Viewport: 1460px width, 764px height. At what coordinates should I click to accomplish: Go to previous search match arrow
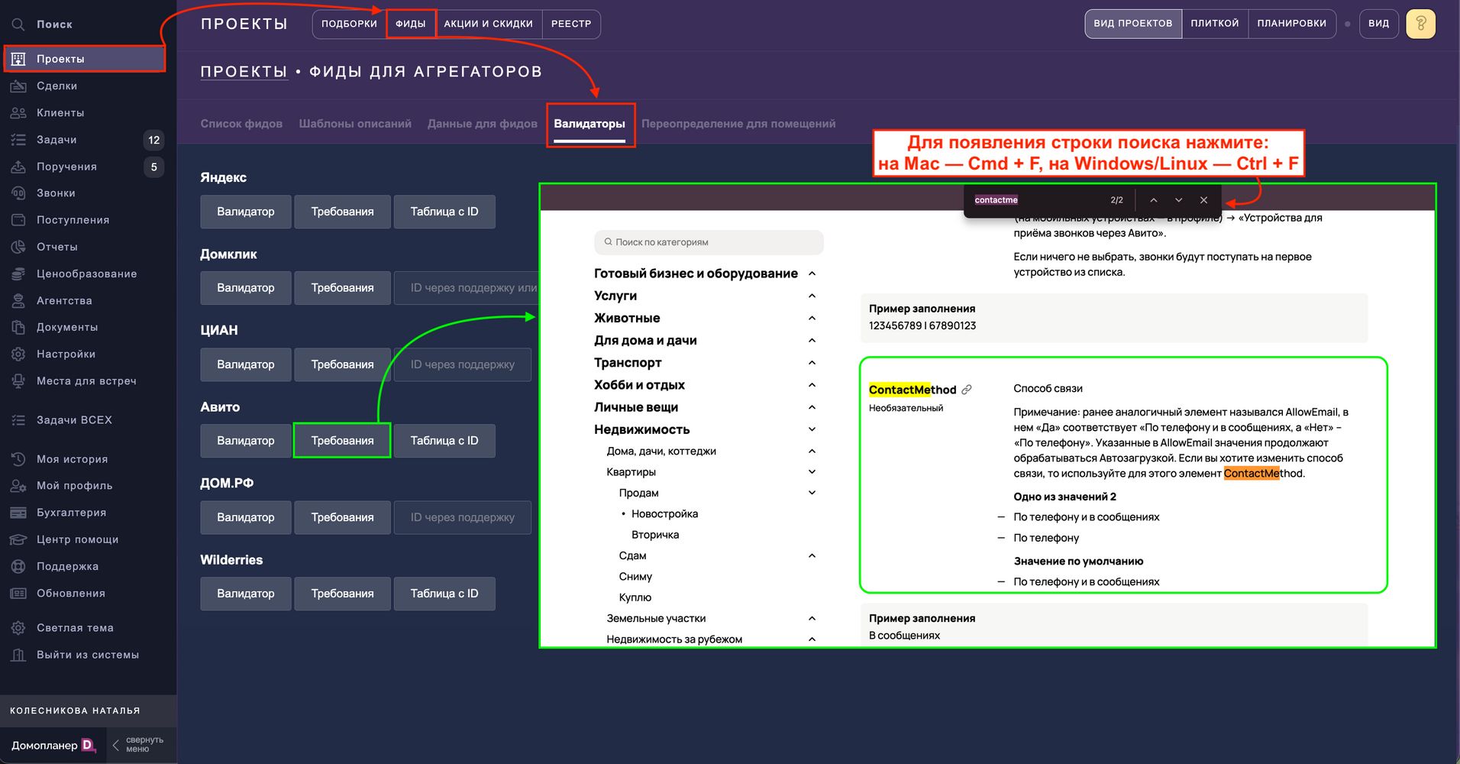1154,200
